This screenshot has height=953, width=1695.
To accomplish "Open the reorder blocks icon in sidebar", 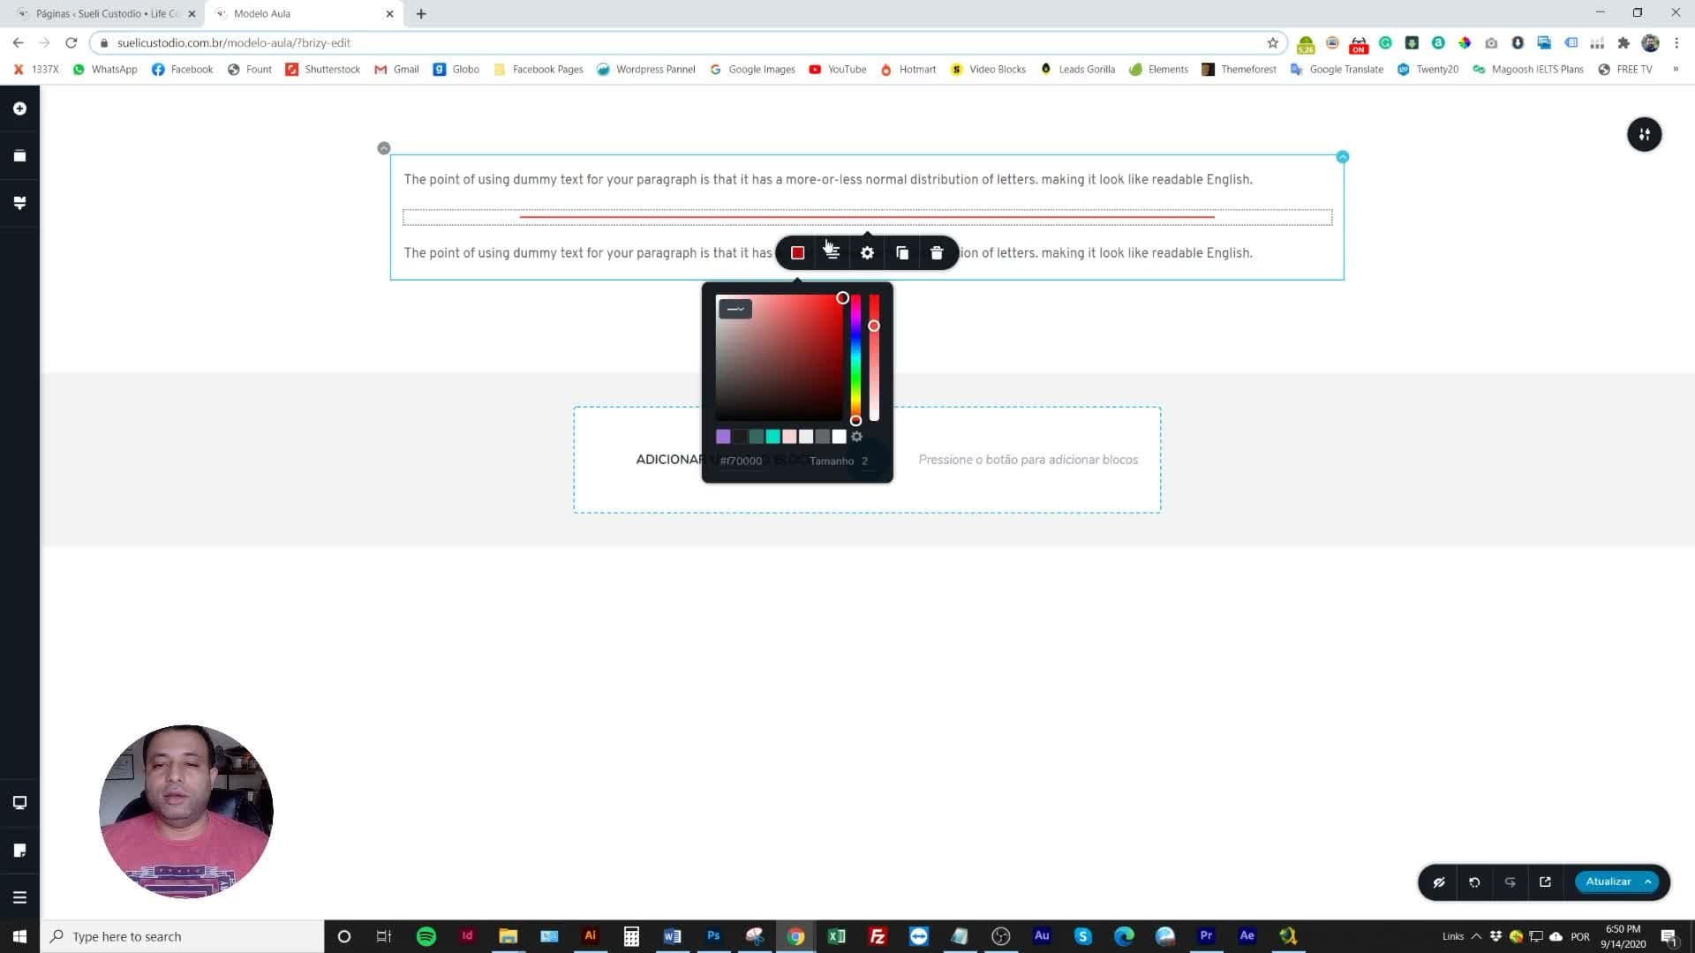I will [19, 156].
